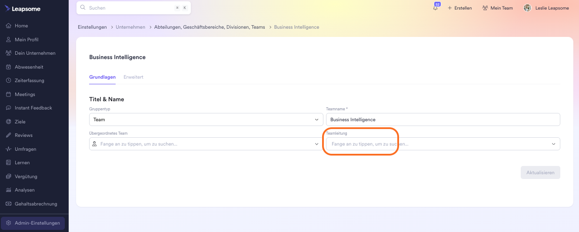The image size is (579, 232).
Task: Open the Erstellen menu
Action: (x=459, y=8)
